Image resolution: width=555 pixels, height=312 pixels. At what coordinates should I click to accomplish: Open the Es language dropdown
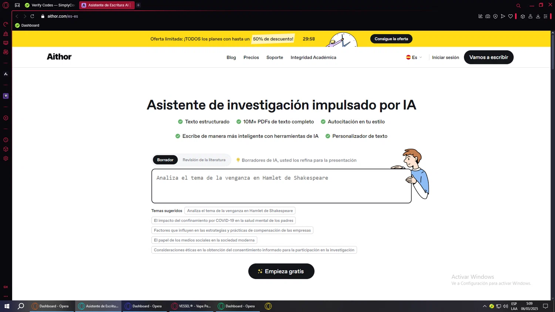pos(414,57)
